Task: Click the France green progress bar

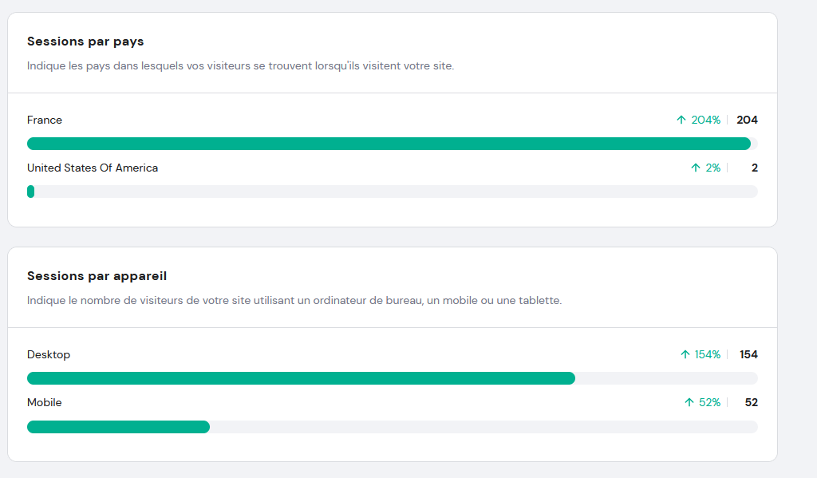Action: pyautogui.click(x=393, y=144)
